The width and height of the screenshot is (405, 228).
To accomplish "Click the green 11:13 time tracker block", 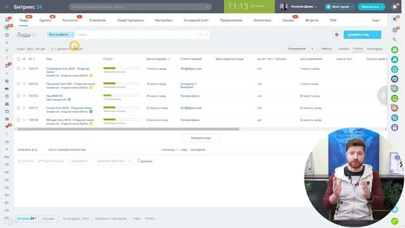I will [x=249, y=6].
